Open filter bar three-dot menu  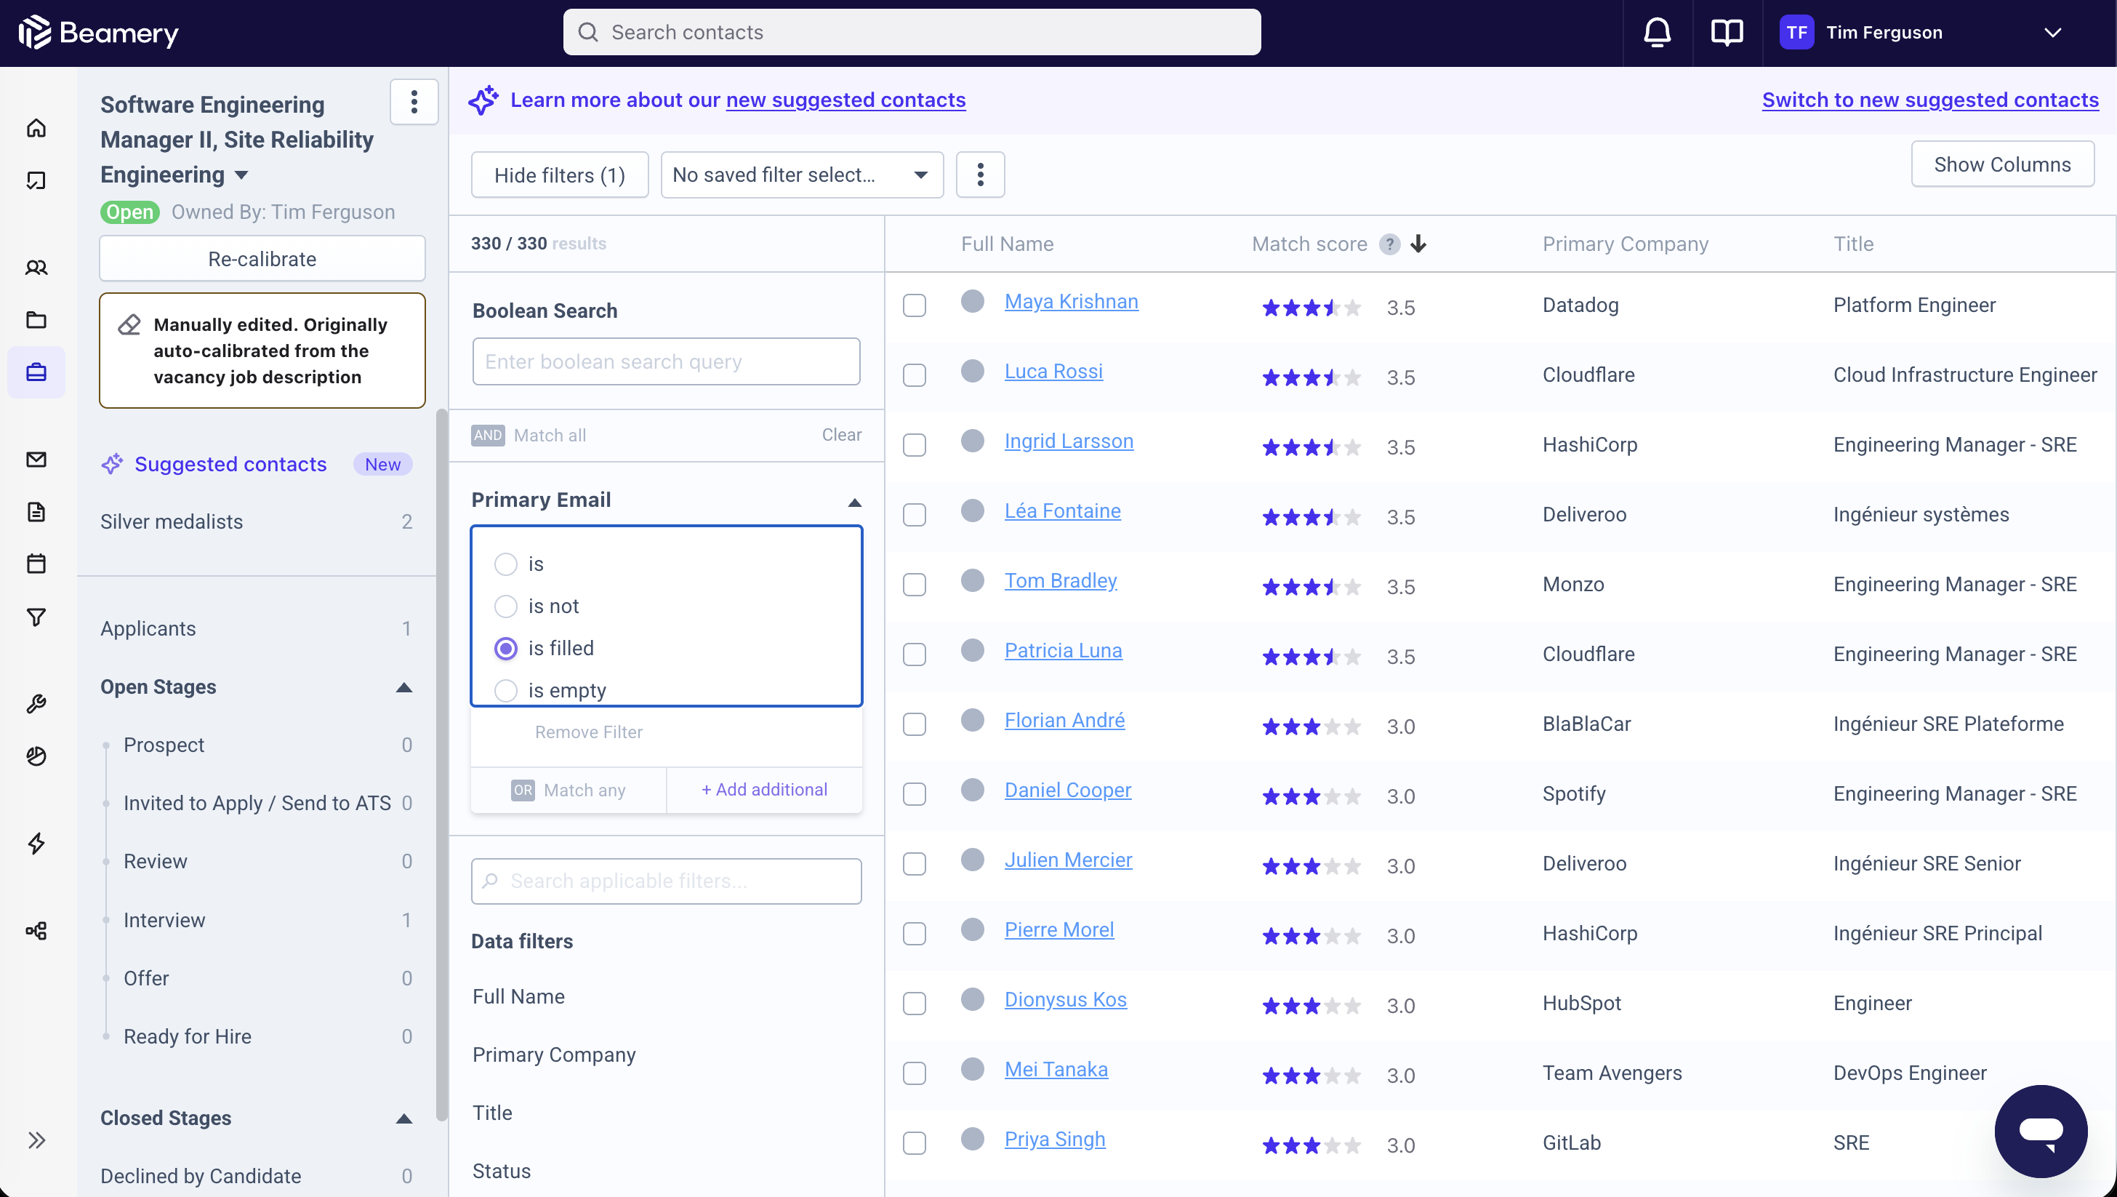pyautogui.click(x=981, y=175)
